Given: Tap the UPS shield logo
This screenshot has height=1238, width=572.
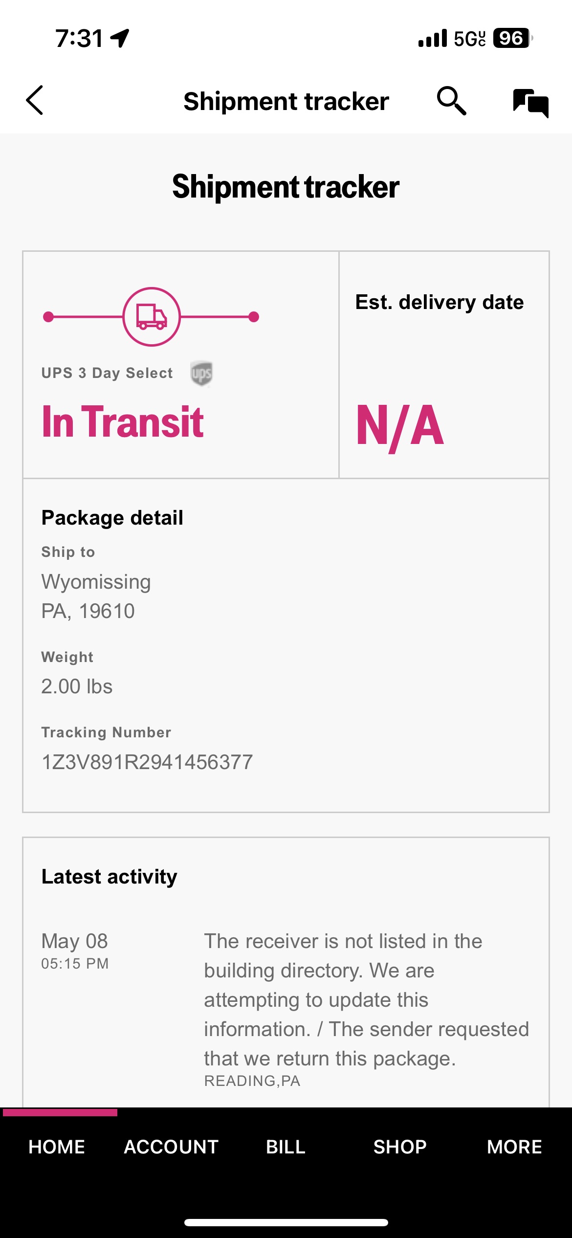Looking at the screenshot, I should click(201, 374).
